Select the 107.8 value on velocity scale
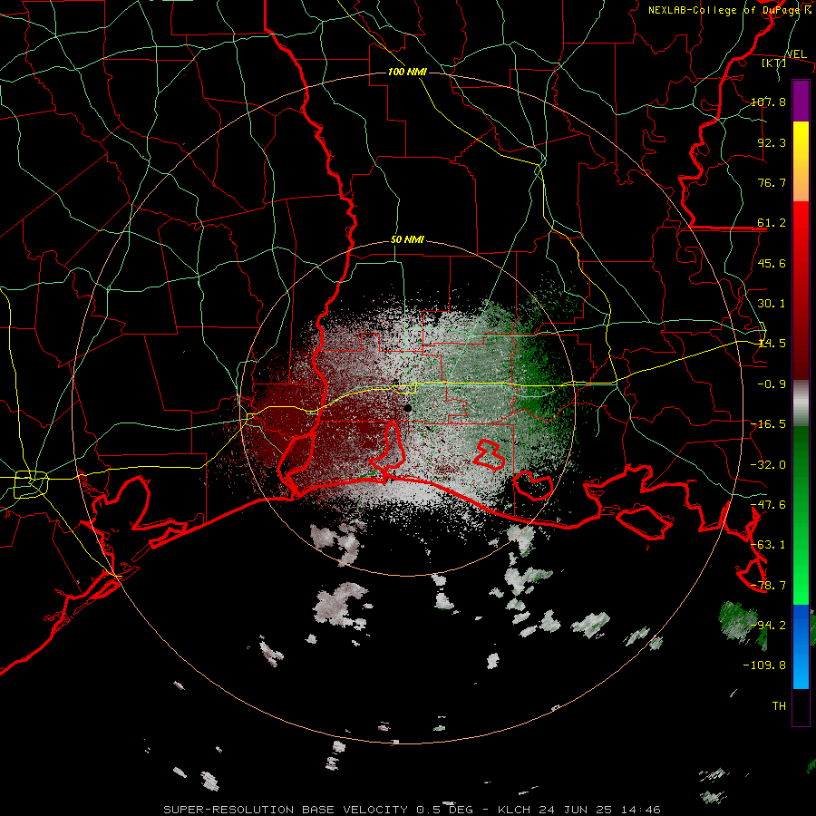 (x=768, y=102)
